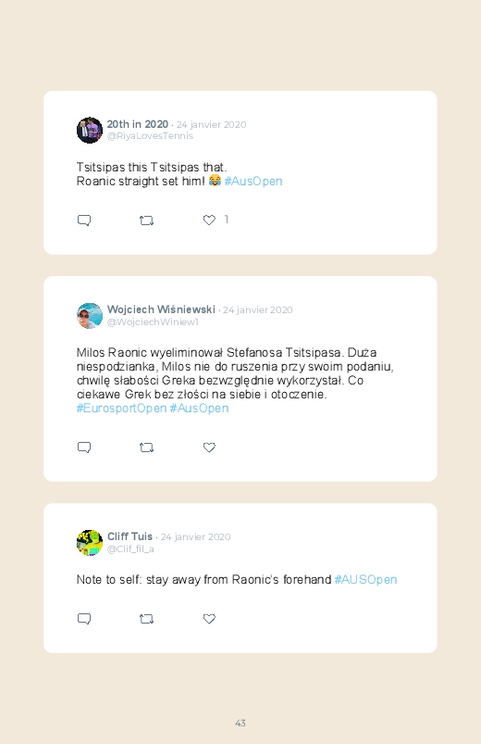Like the Note to self tweet

tap(209, 619)
